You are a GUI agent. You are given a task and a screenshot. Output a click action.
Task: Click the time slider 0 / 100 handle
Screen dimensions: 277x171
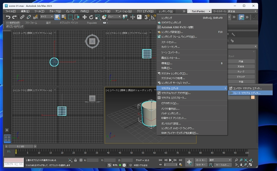tap(21, 146)
